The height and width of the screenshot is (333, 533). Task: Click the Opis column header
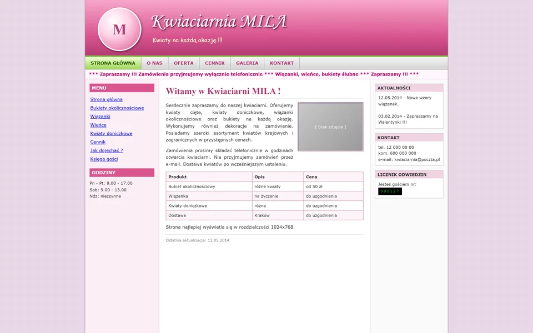[x=278, y=176]
